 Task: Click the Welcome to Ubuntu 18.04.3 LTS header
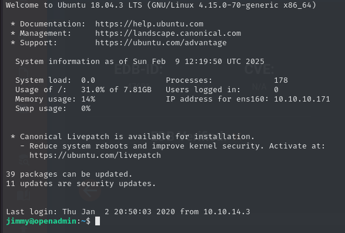[161, 5]
